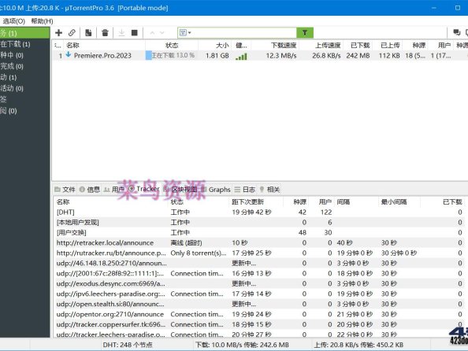Screen dimensions: 468x351
Task: Maximize the µTorrentPro window
Action: pyautogui.click(x=458, y=8)
